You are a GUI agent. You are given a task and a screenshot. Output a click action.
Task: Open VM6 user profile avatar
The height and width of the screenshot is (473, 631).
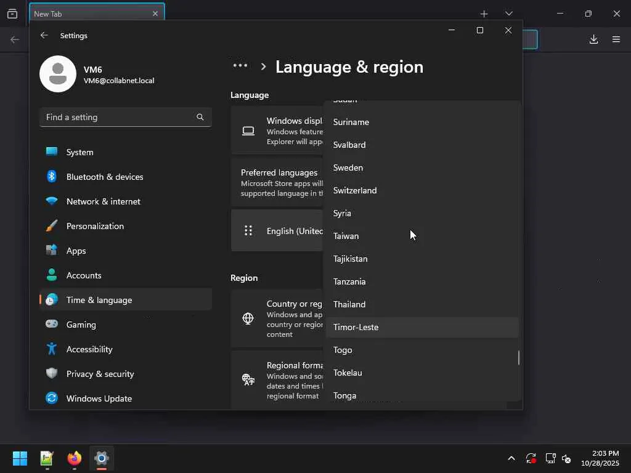58,74
